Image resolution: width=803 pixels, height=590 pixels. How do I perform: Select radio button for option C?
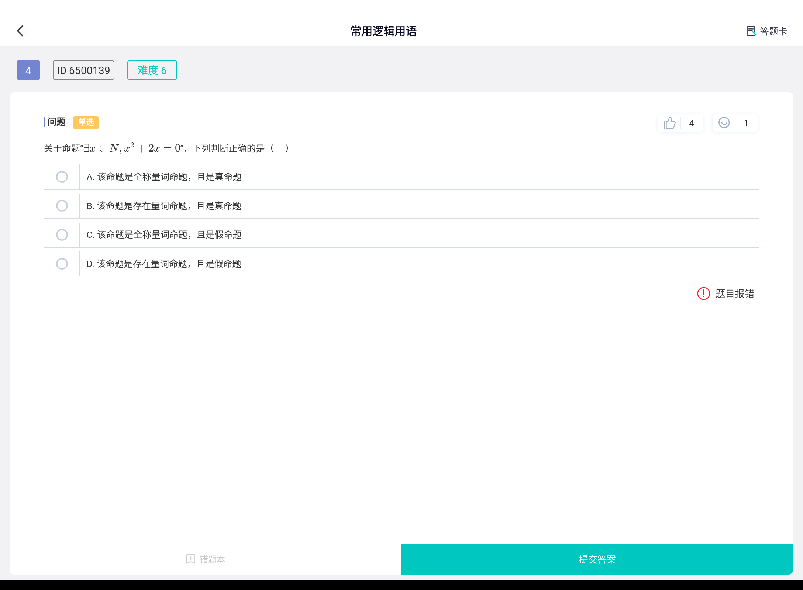click(x=62, y=235)
